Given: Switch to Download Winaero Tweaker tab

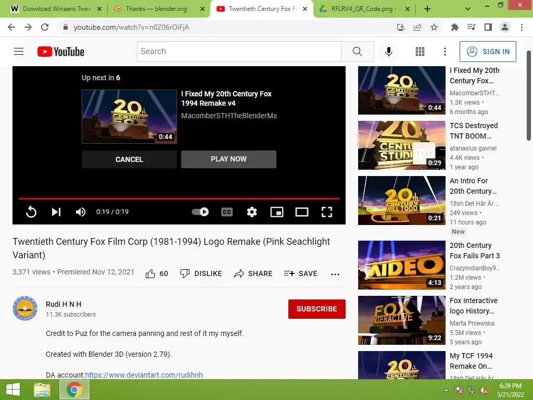Looking at the screenshot, I should (x=56, y=9).
